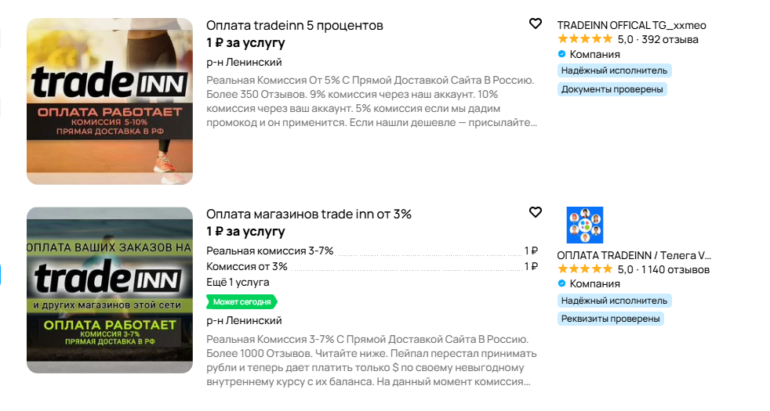Open the 392 отзыва reviews link

click(x=670, y=39)
